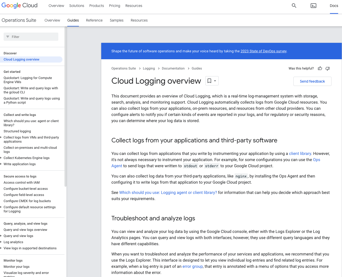Viewport: 342px width, 277px height.
Task: Switch to the Samples tab
Action: [117, 20]
